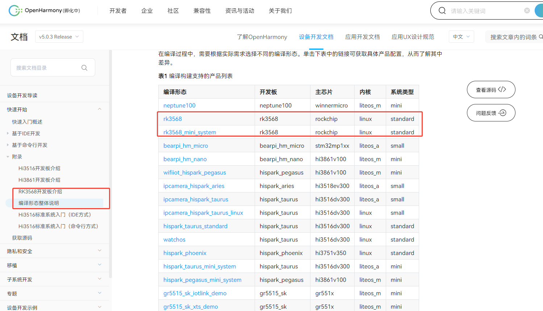The height and width of the screenshot is (311, 543).
Task: Open the wifiiot_hispark_pegasus link
Action: (195, 173)
